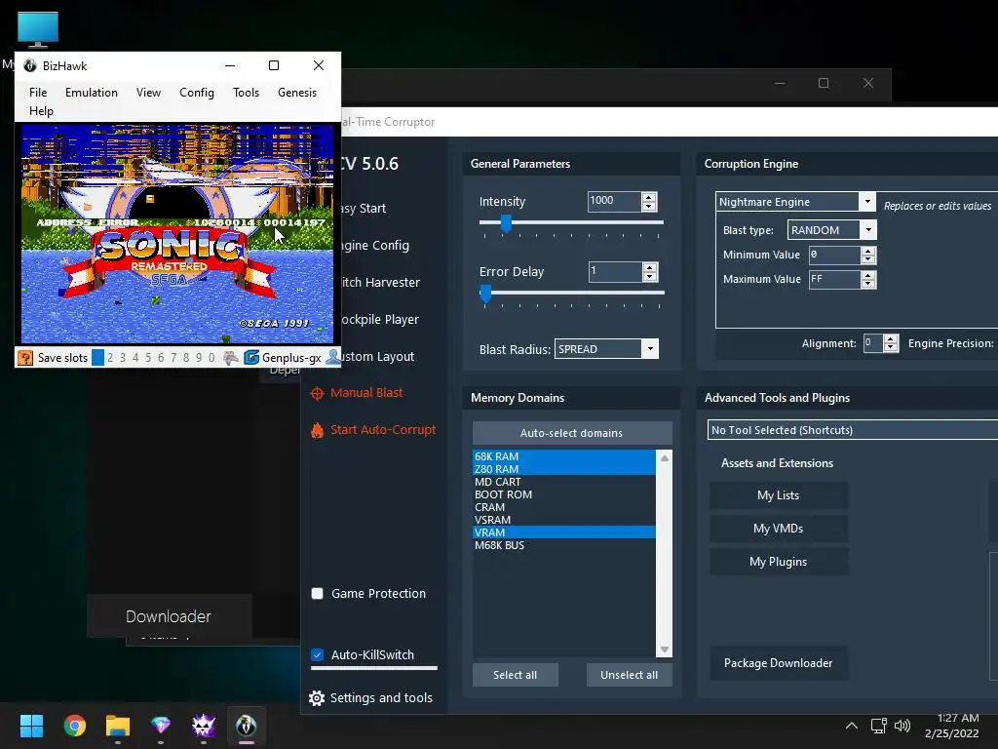
Task: Click the BizHawk taskbar icon
Action: coord(247,726)
